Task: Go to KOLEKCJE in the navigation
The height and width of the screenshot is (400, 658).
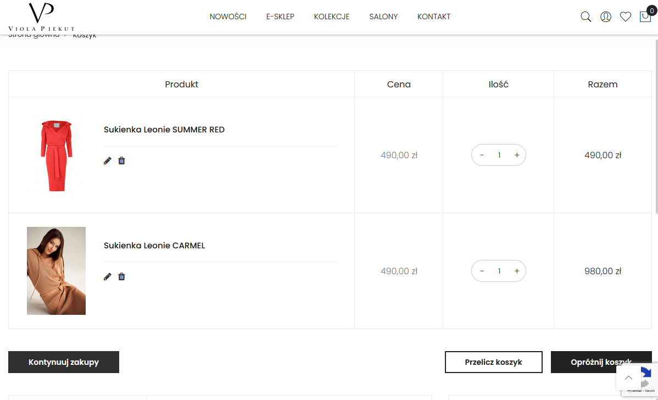Action: click(x=332, y=16)
